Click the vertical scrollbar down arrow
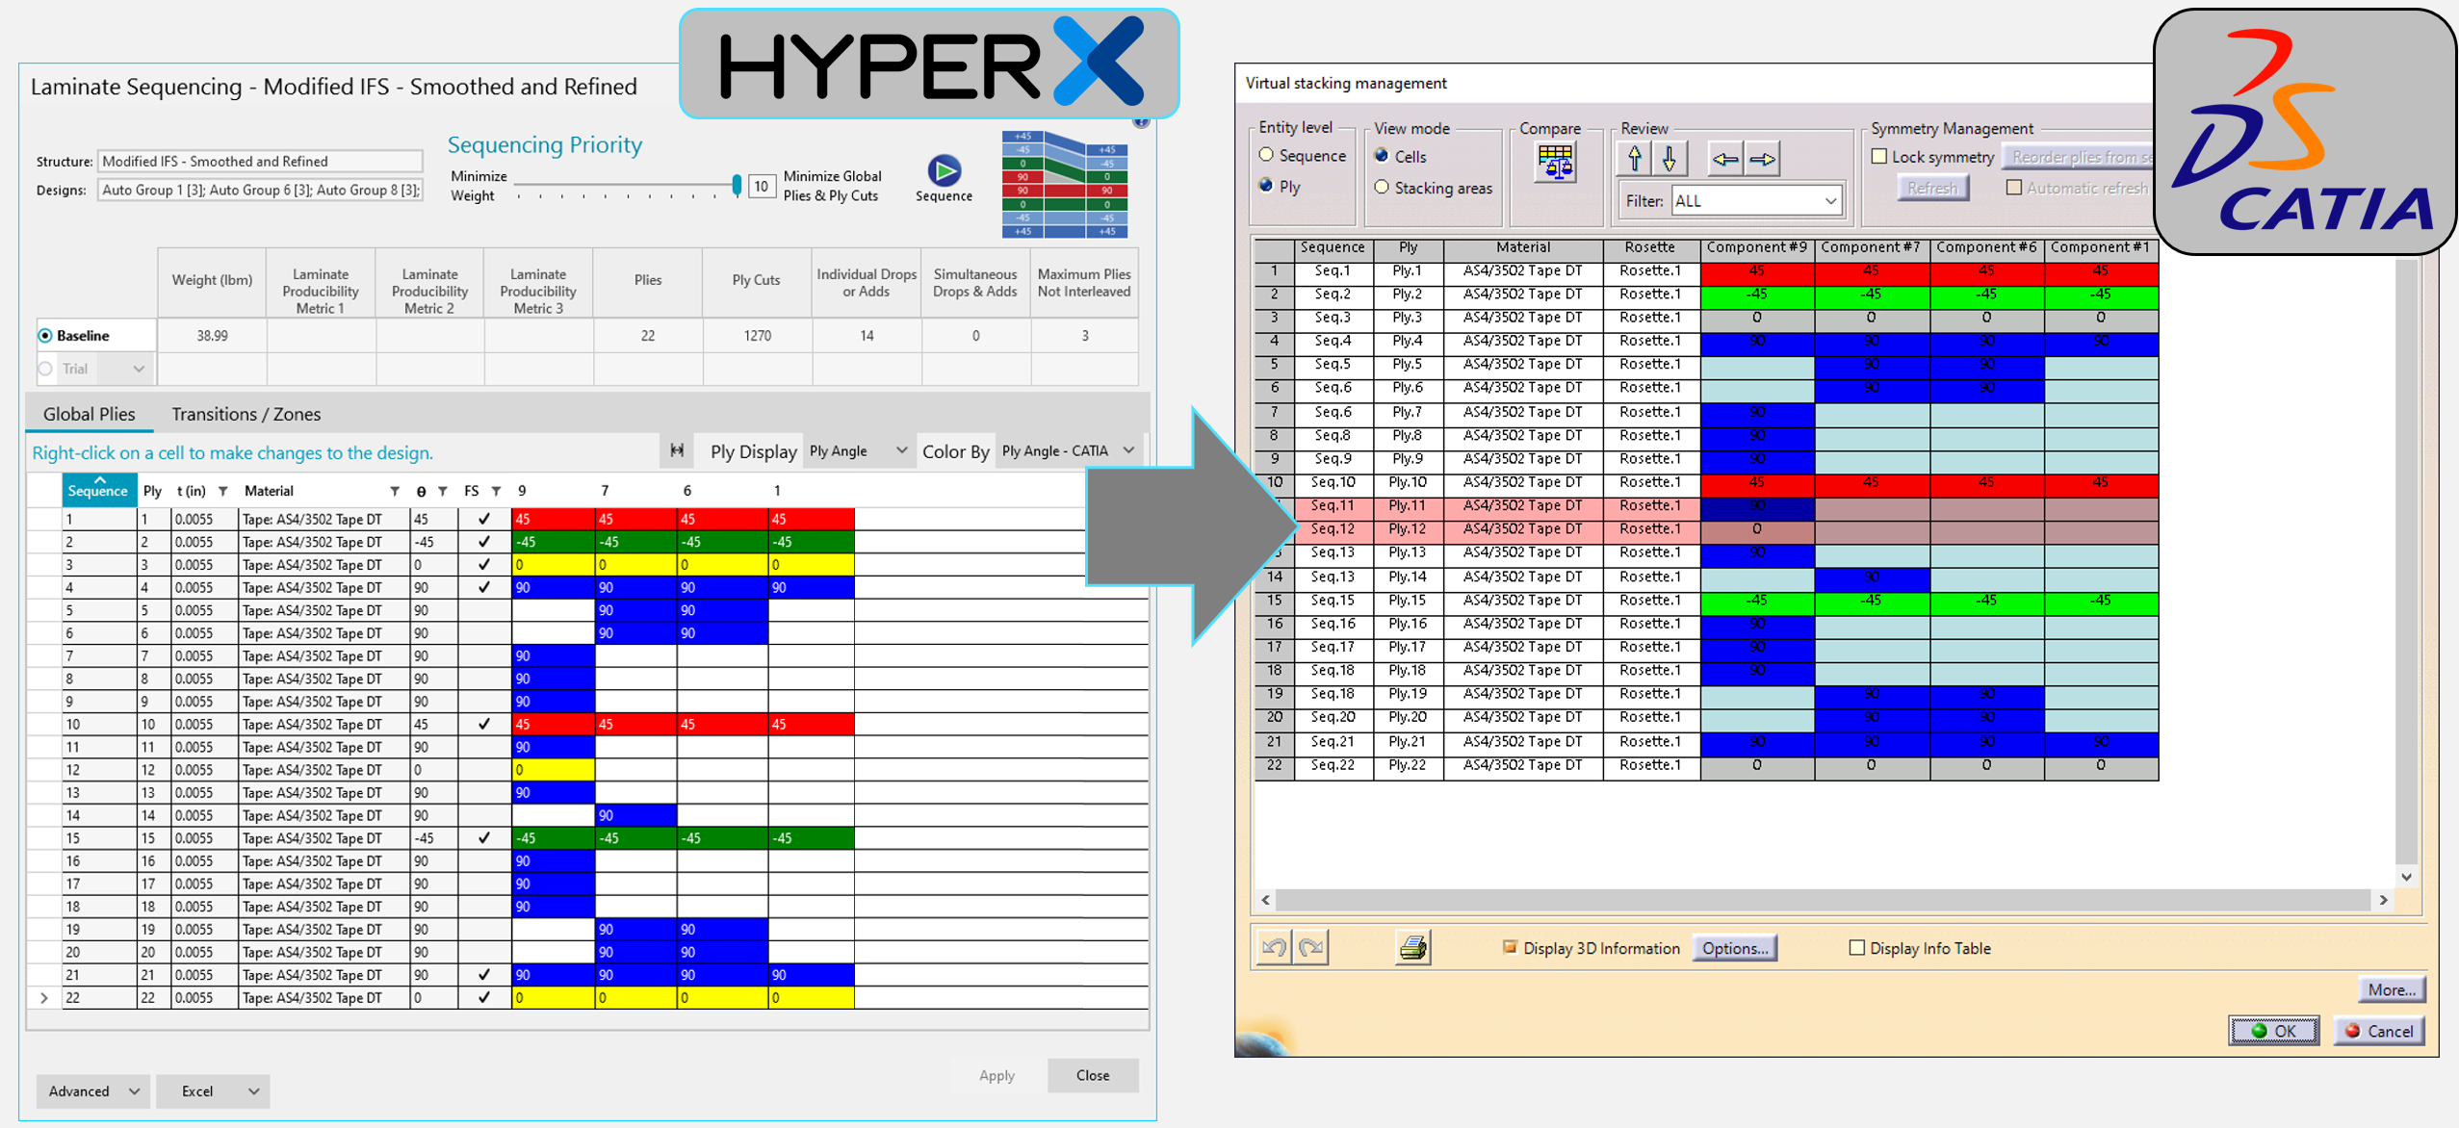The width and height of the screenshot is (2459, 1128). (2406, 877)
